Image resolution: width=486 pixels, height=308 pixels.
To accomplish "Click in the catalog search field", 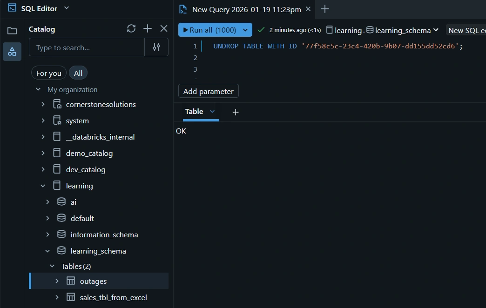I will [87, 47].
